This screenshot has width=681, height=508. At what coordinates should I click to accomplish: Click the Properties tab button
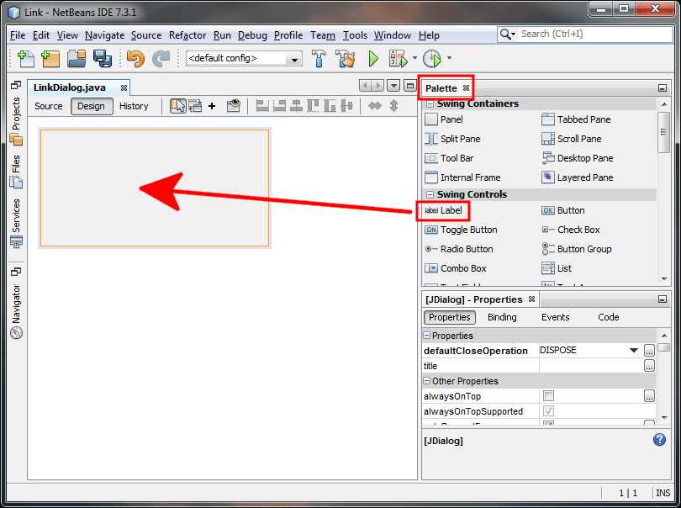point(450,317)
